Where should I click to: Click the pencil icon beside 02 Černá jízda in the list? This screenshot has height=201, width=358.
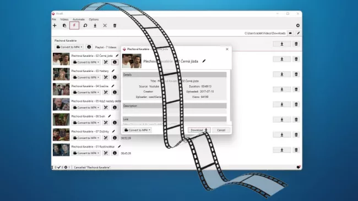coord(117,55)
